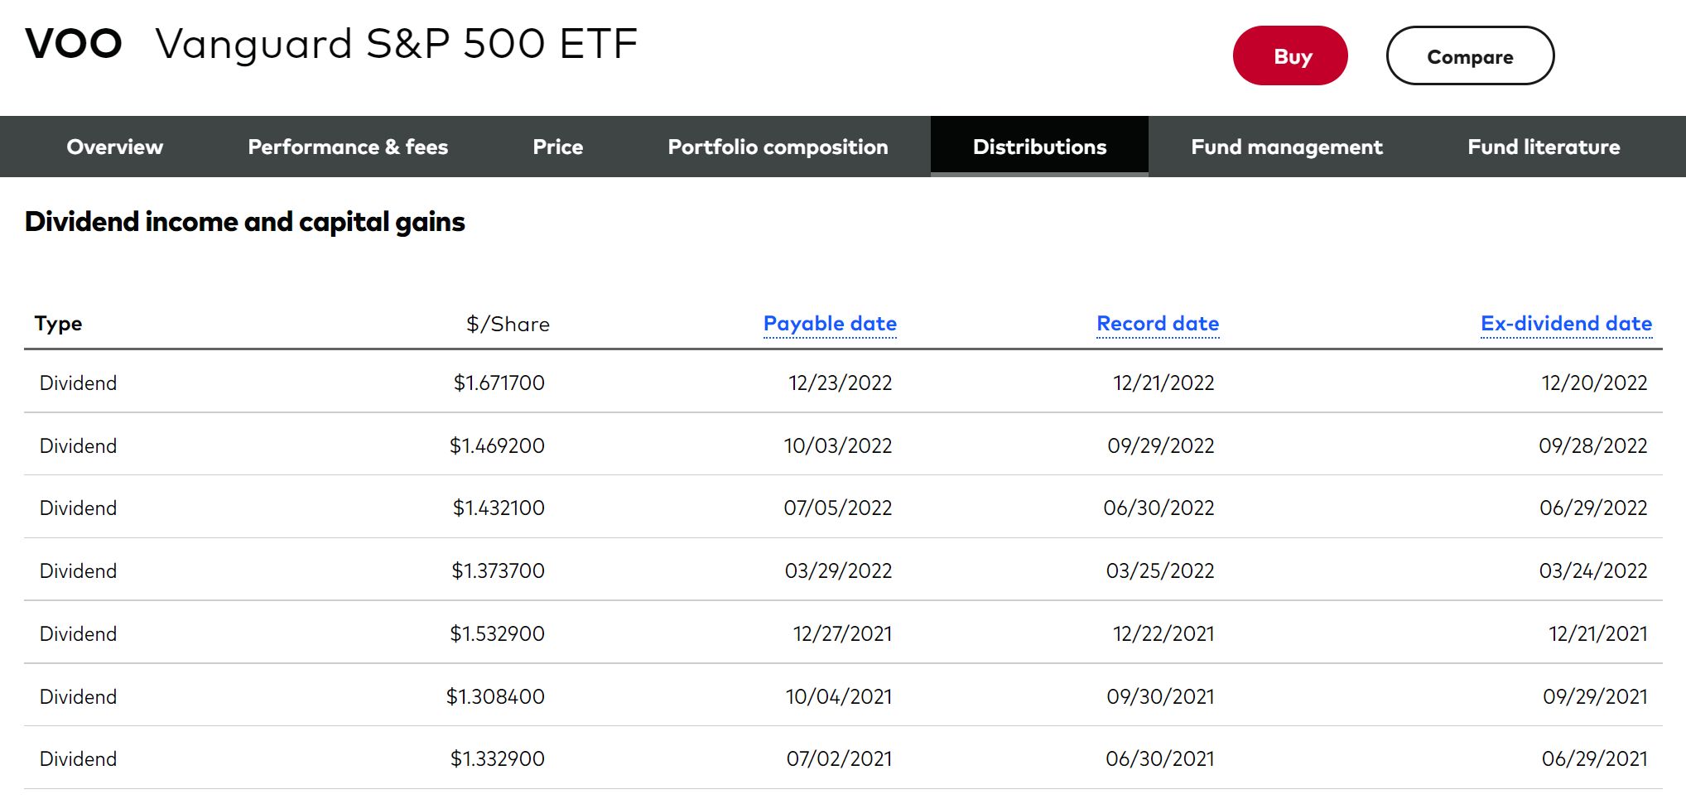Click the red Buy button
The image size is (1686, 799).
(x=1290, y=55)
